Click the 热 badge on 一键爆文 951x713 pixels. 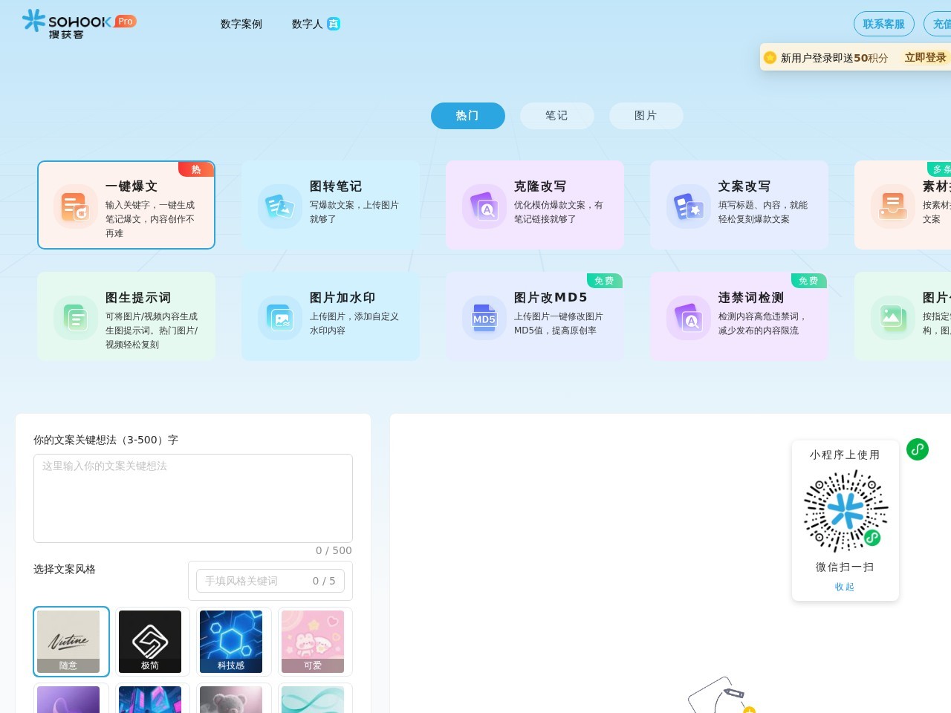click(196, 169)
